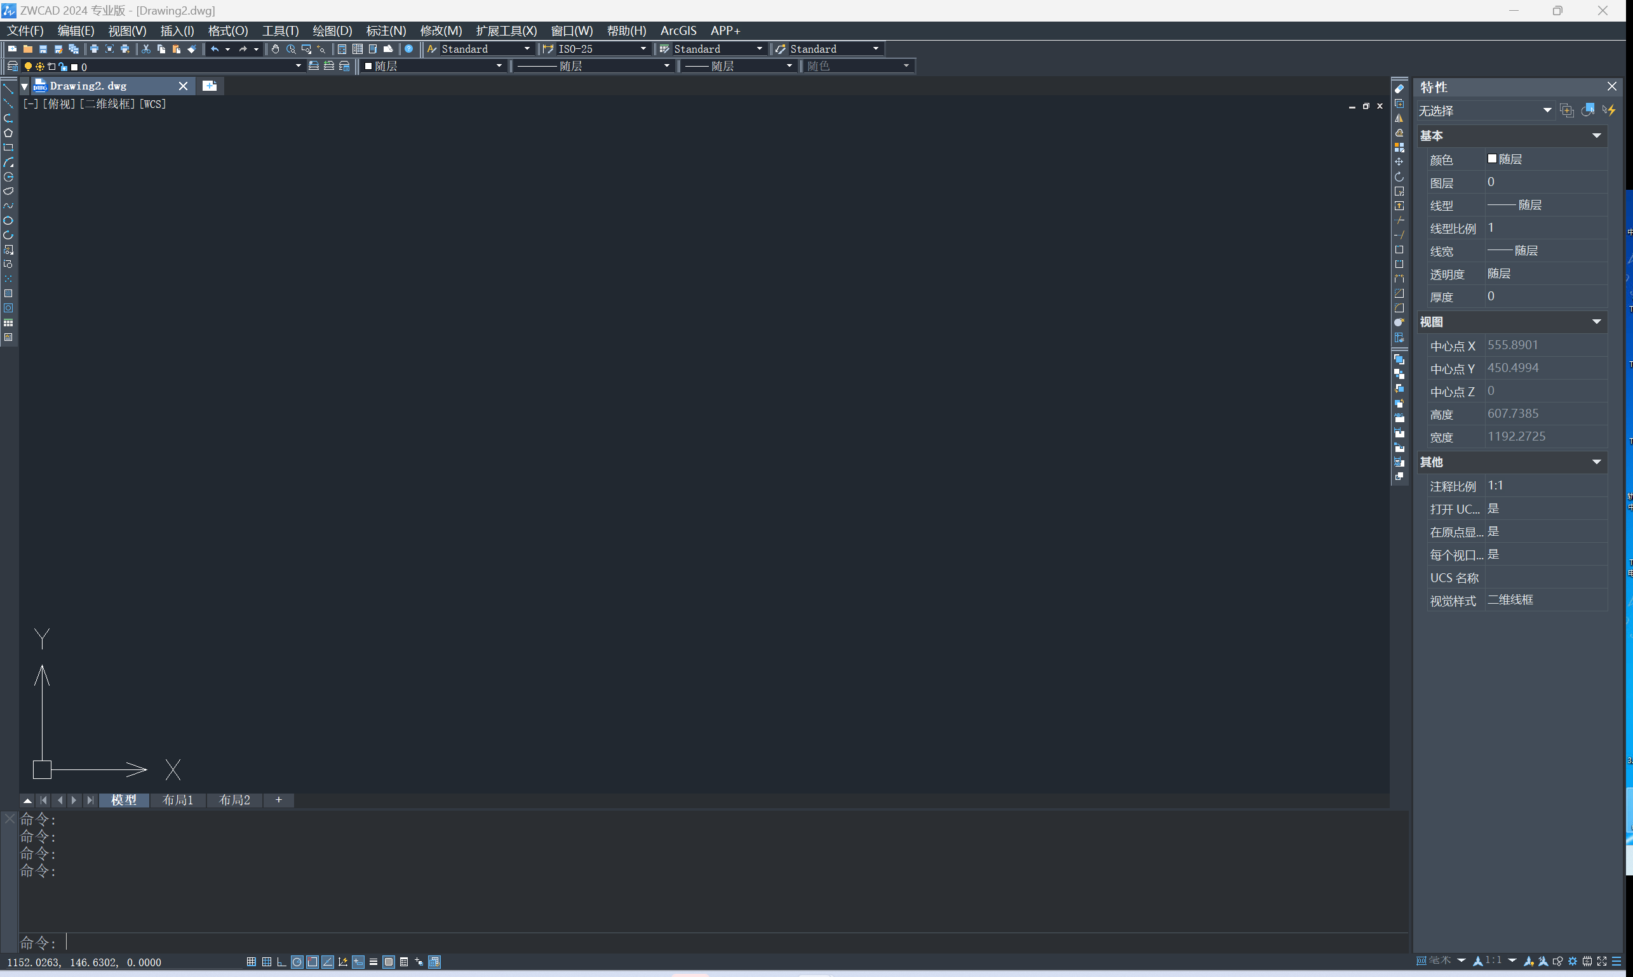The width and height of the screenshot is (1633, 977).
Task: Select the Rectangle tool in draw toolbar
Action: pyautogui.click(x=8, y=147)
